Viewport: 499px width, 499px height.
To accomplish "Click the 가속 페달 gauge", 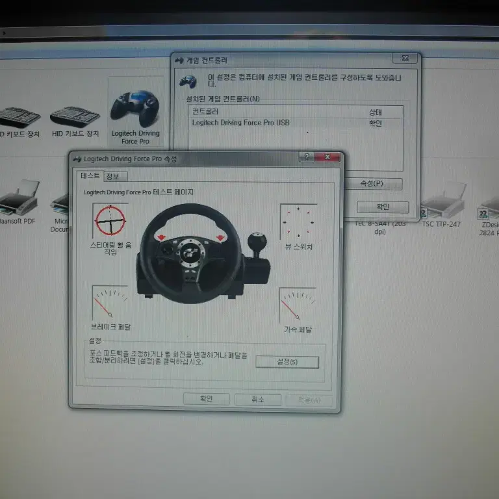I will 298,305.
